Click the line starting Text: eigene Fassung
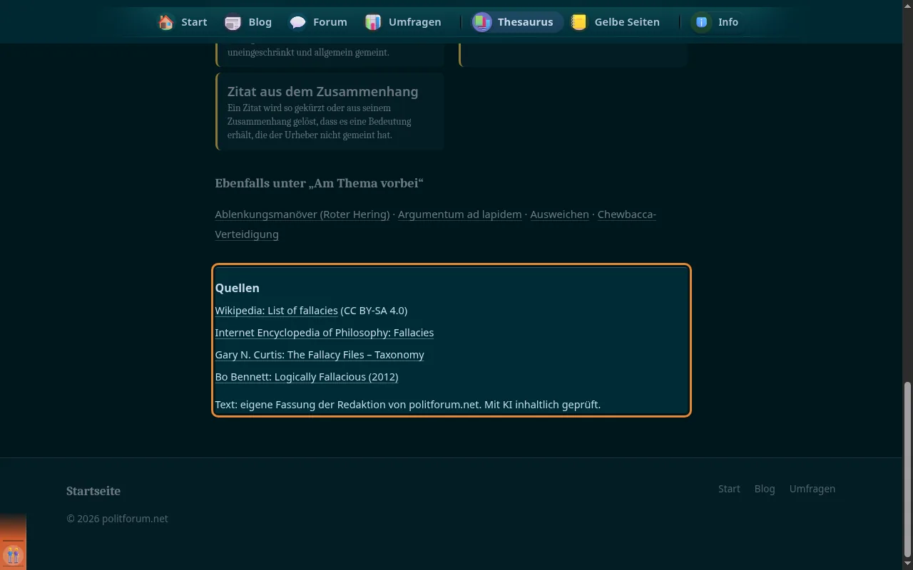 407,405
